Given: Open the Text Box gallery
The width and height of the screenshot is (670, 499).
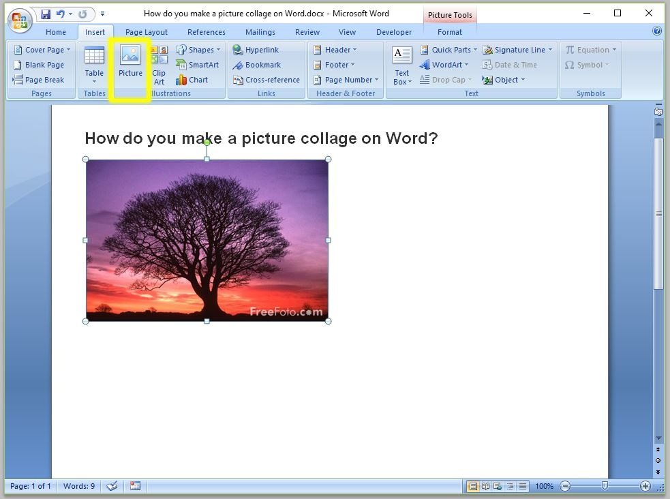Looking at the screenshot, I should coord(402,65).
